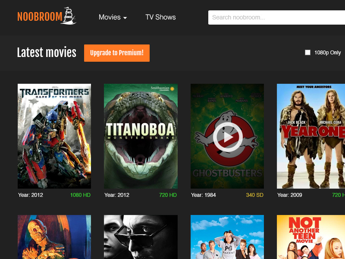This screenshot has height=259, width=345.
Task: Click the Year: 2009 label
Action: coord(290,195)
